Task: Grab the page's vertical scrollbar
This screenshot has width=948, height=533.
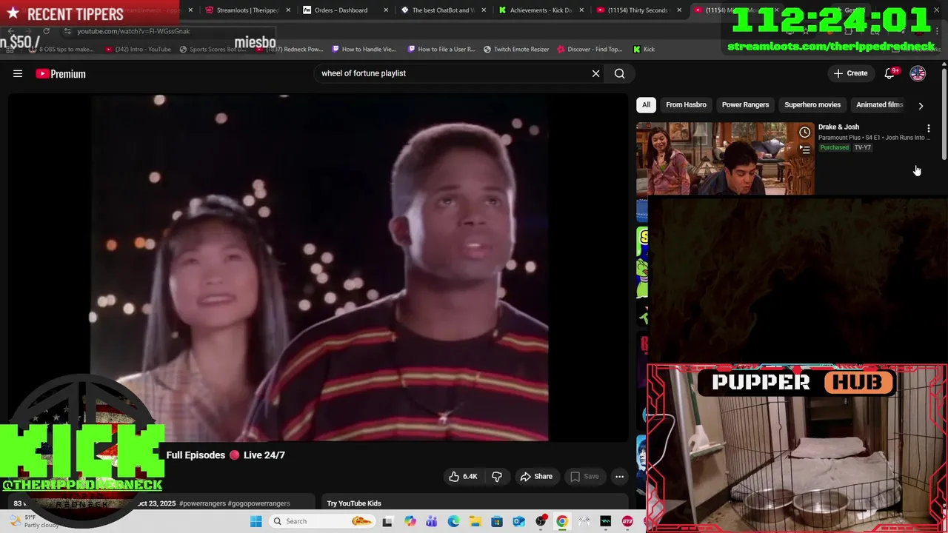Action: click(x=944, y=115)
